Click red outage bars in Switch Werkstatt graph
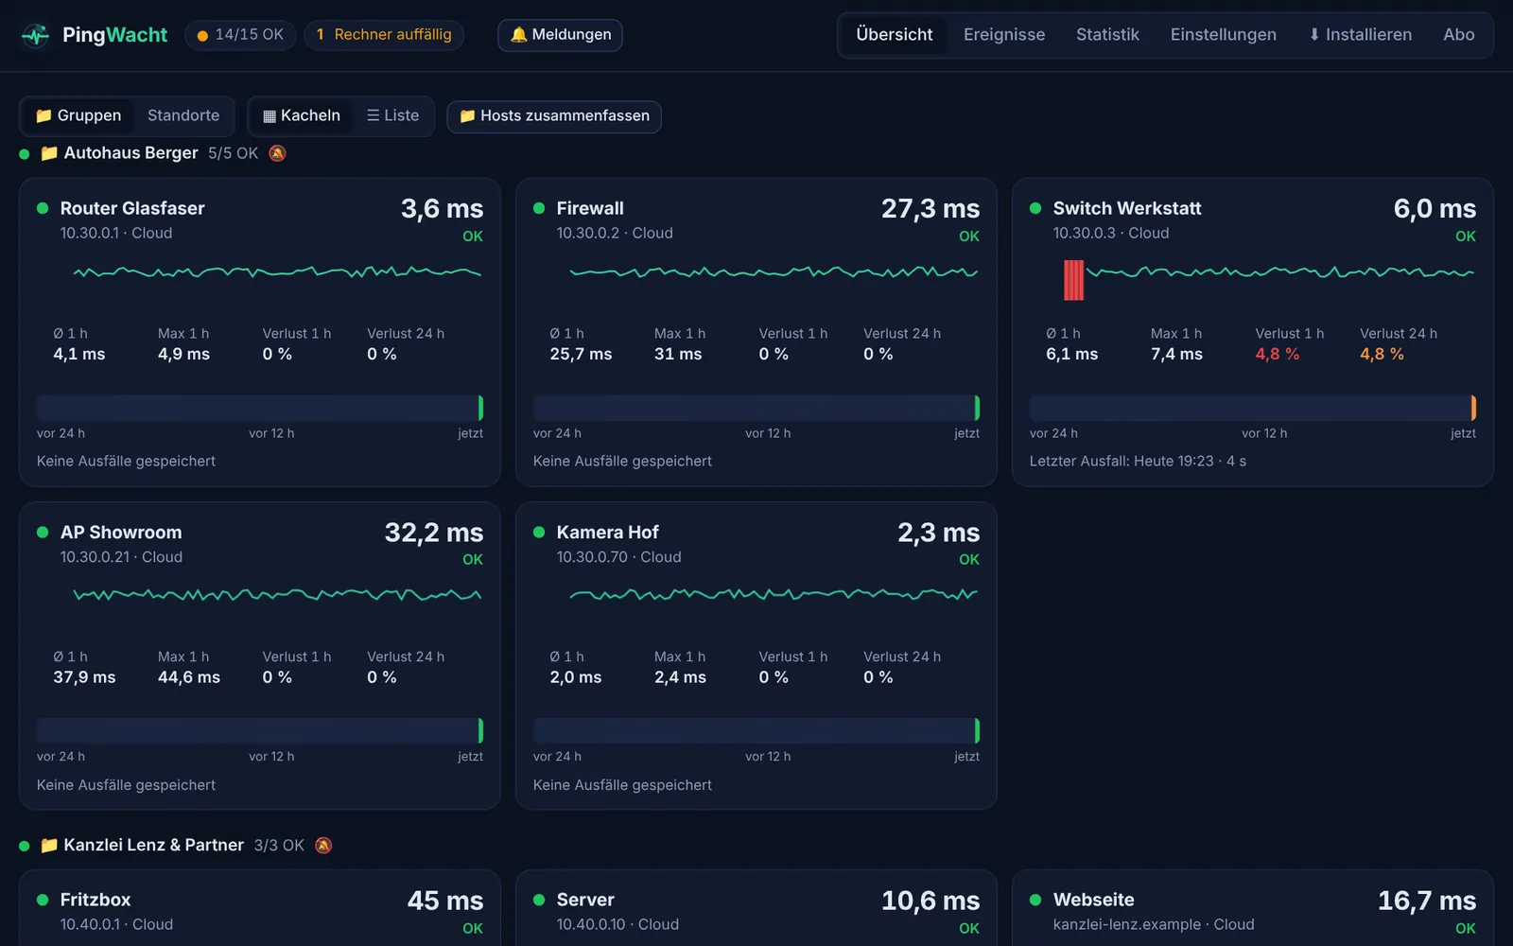 pos(1073,280)
